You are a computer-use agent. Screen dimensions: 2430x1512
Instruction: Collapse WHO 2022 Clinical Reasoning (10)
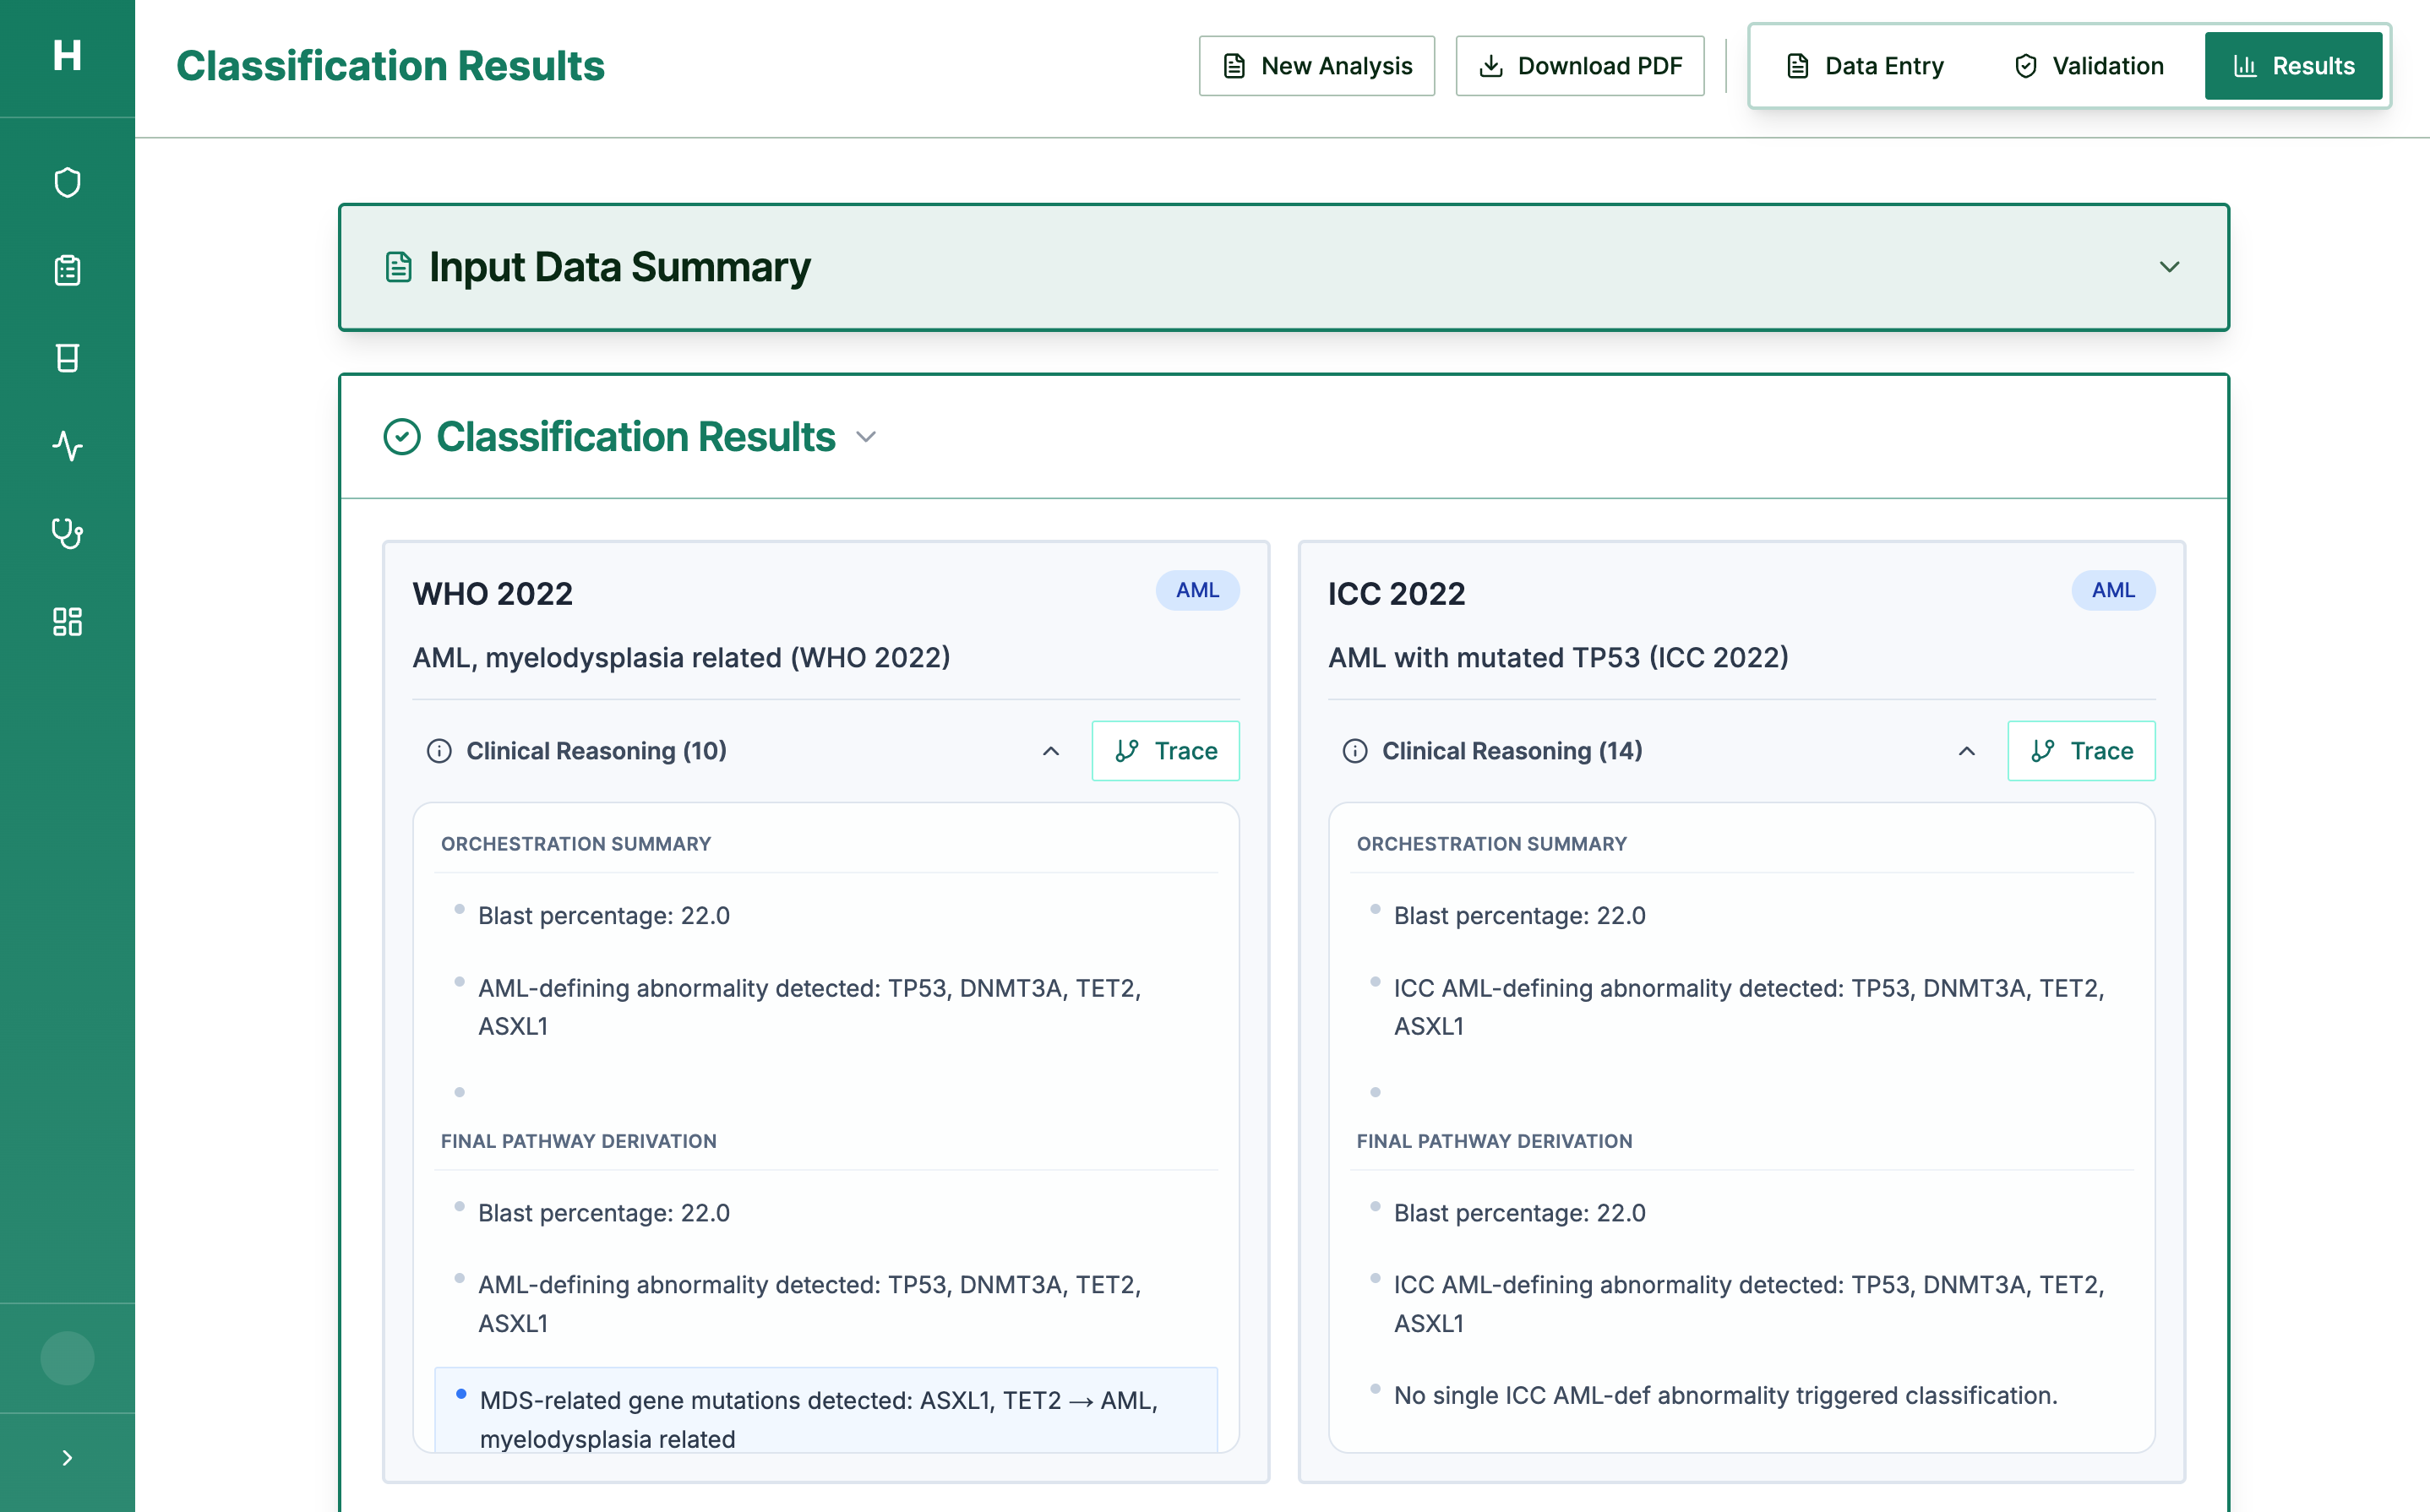coord(1050,751)
